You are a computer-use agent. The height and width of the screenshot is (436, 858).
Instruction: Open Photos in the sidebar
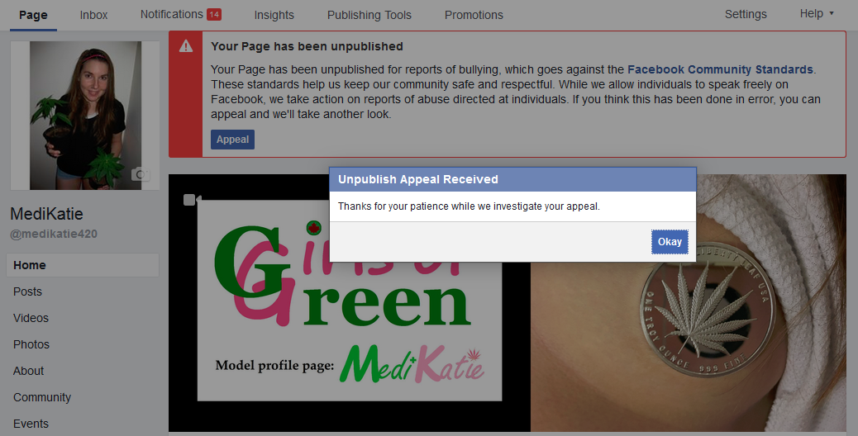coord(31,345)
